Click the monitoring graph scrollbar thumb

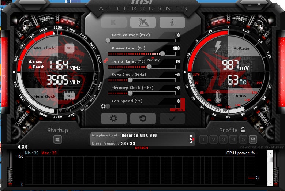[270, 160]
